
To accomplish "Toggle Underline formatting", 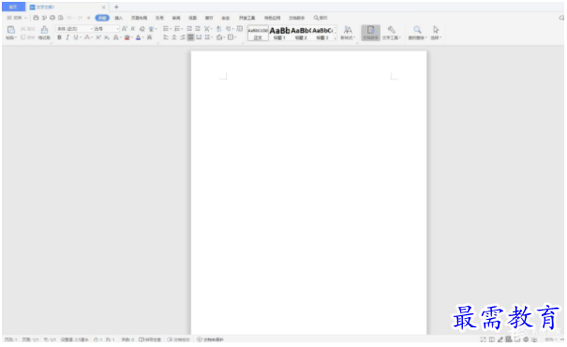I will pyautogui.click(x=76, y=37).
